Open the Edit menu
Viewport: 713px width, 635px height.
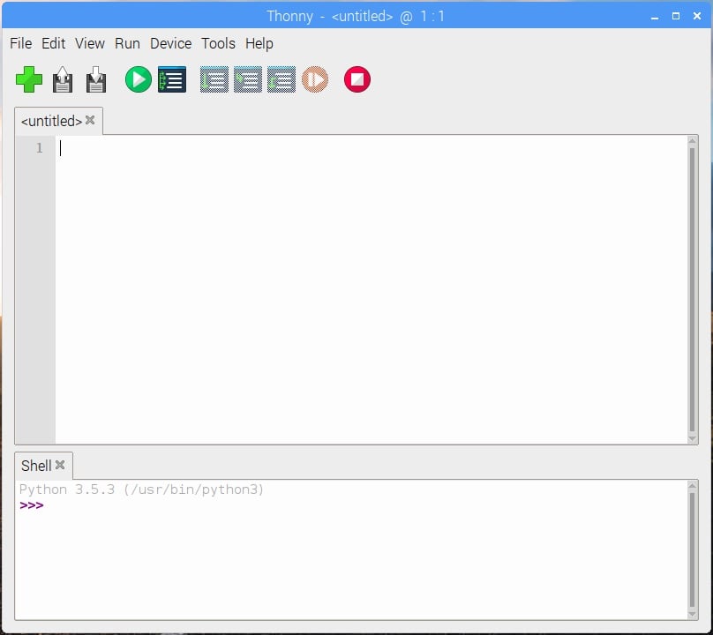(53, 43)
